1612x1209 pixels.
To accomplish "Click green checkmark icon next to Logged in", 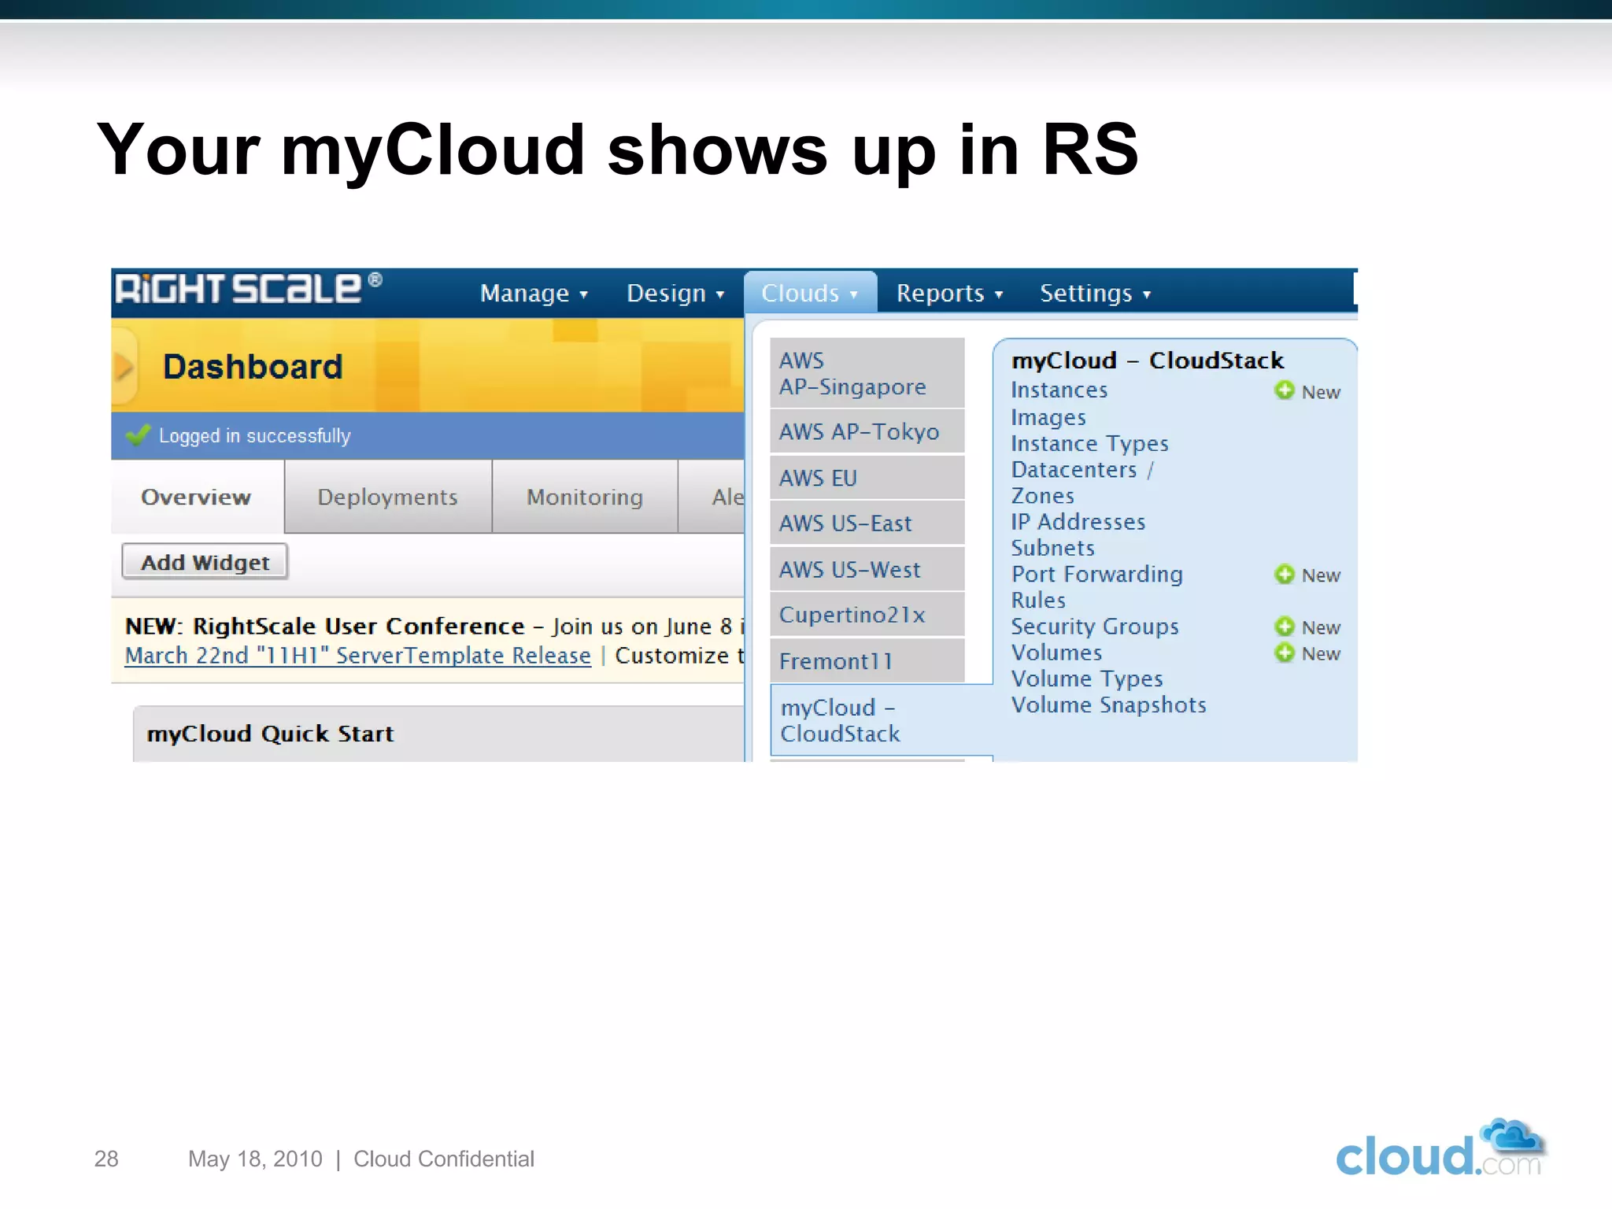I will [138, 434].
